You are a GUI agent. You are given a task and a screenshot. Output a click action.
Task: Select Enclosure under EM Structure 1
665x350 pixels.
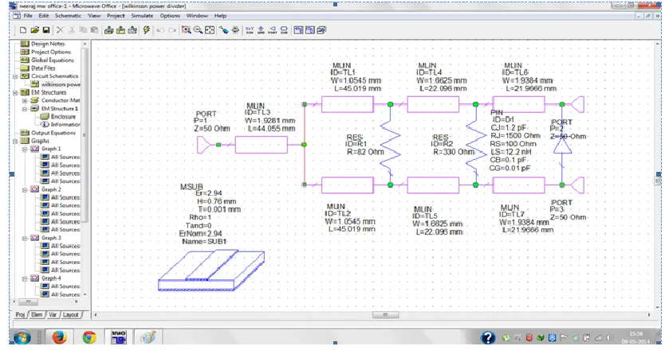click(63, 117)
